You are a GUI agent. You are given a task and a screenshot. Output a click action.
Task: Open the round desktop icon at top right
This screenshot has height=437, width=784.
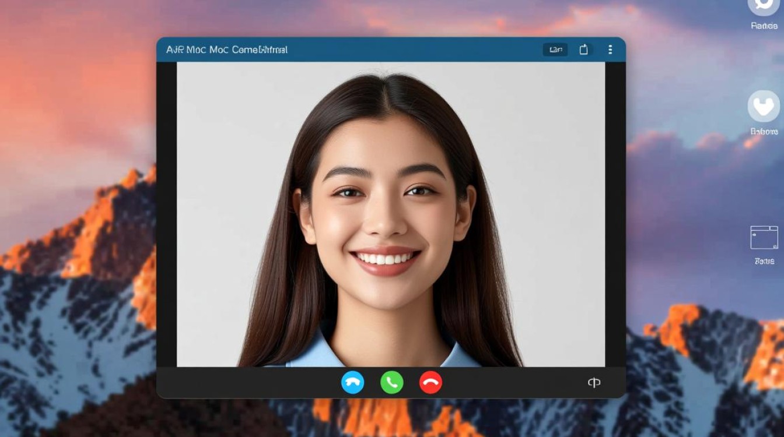764,6
